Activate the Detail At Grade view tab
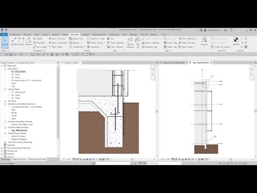The height and width of the screenshot is (193, 257). point(71,63)
